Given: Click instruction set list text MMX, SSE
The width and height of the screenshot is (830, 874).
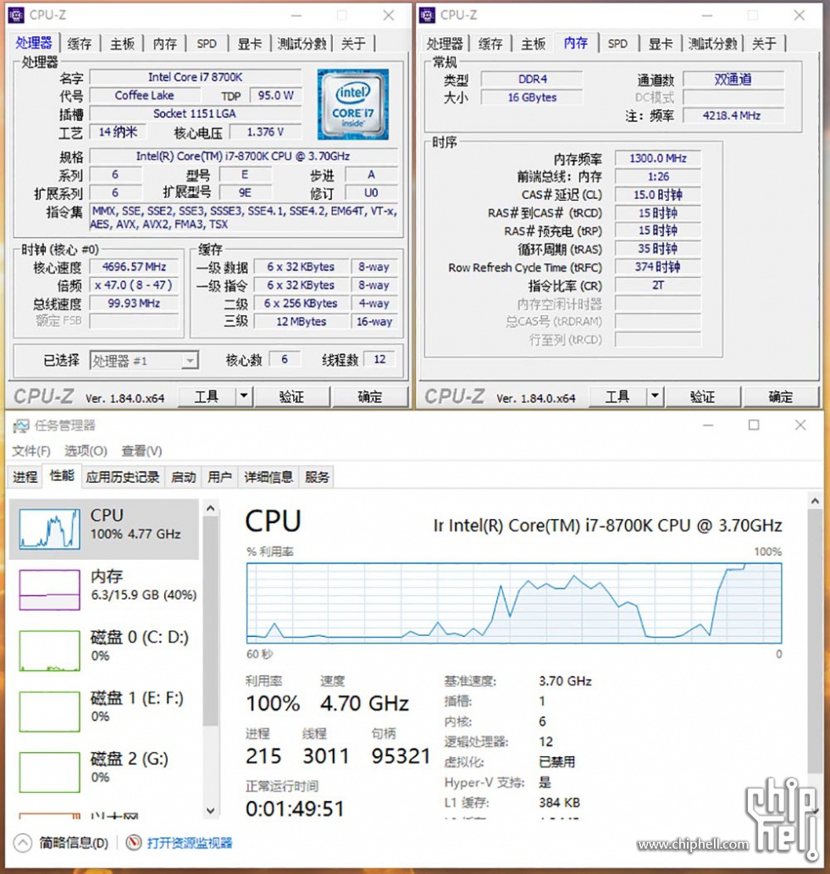Looking at the screenshot, I should pyautogui.click(x=244, y=218).
